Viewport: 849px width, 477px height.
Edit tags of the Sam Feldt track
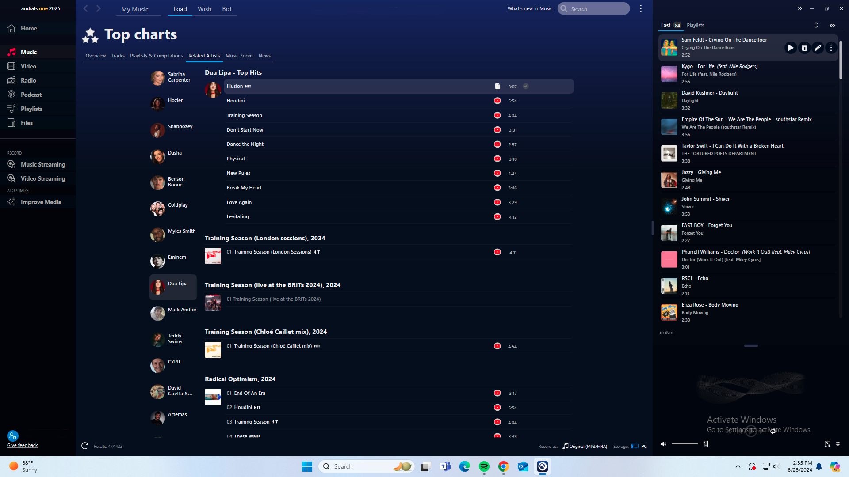(818, 48)
